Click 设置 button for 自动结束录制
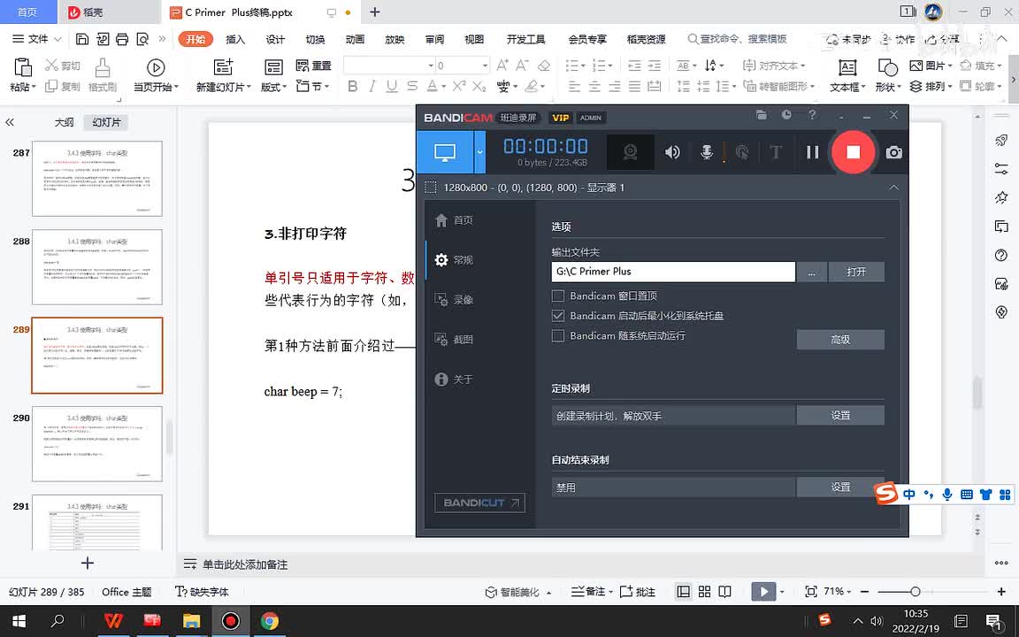 pyautogui.click(x=840, y=487)
